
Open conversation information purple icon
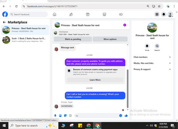click(x=125, y=25)
